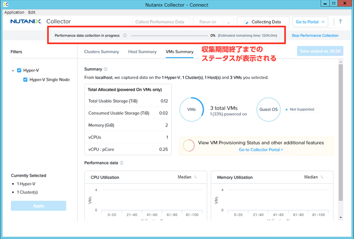Click the Rerun on button

208,22
